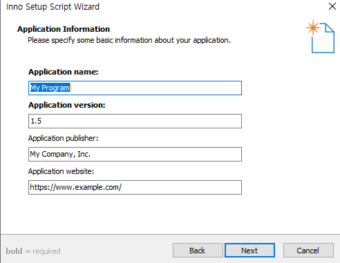The image size is (340, 263).
Task: Click the 'Application Information' heading
Action: [64, 29]
